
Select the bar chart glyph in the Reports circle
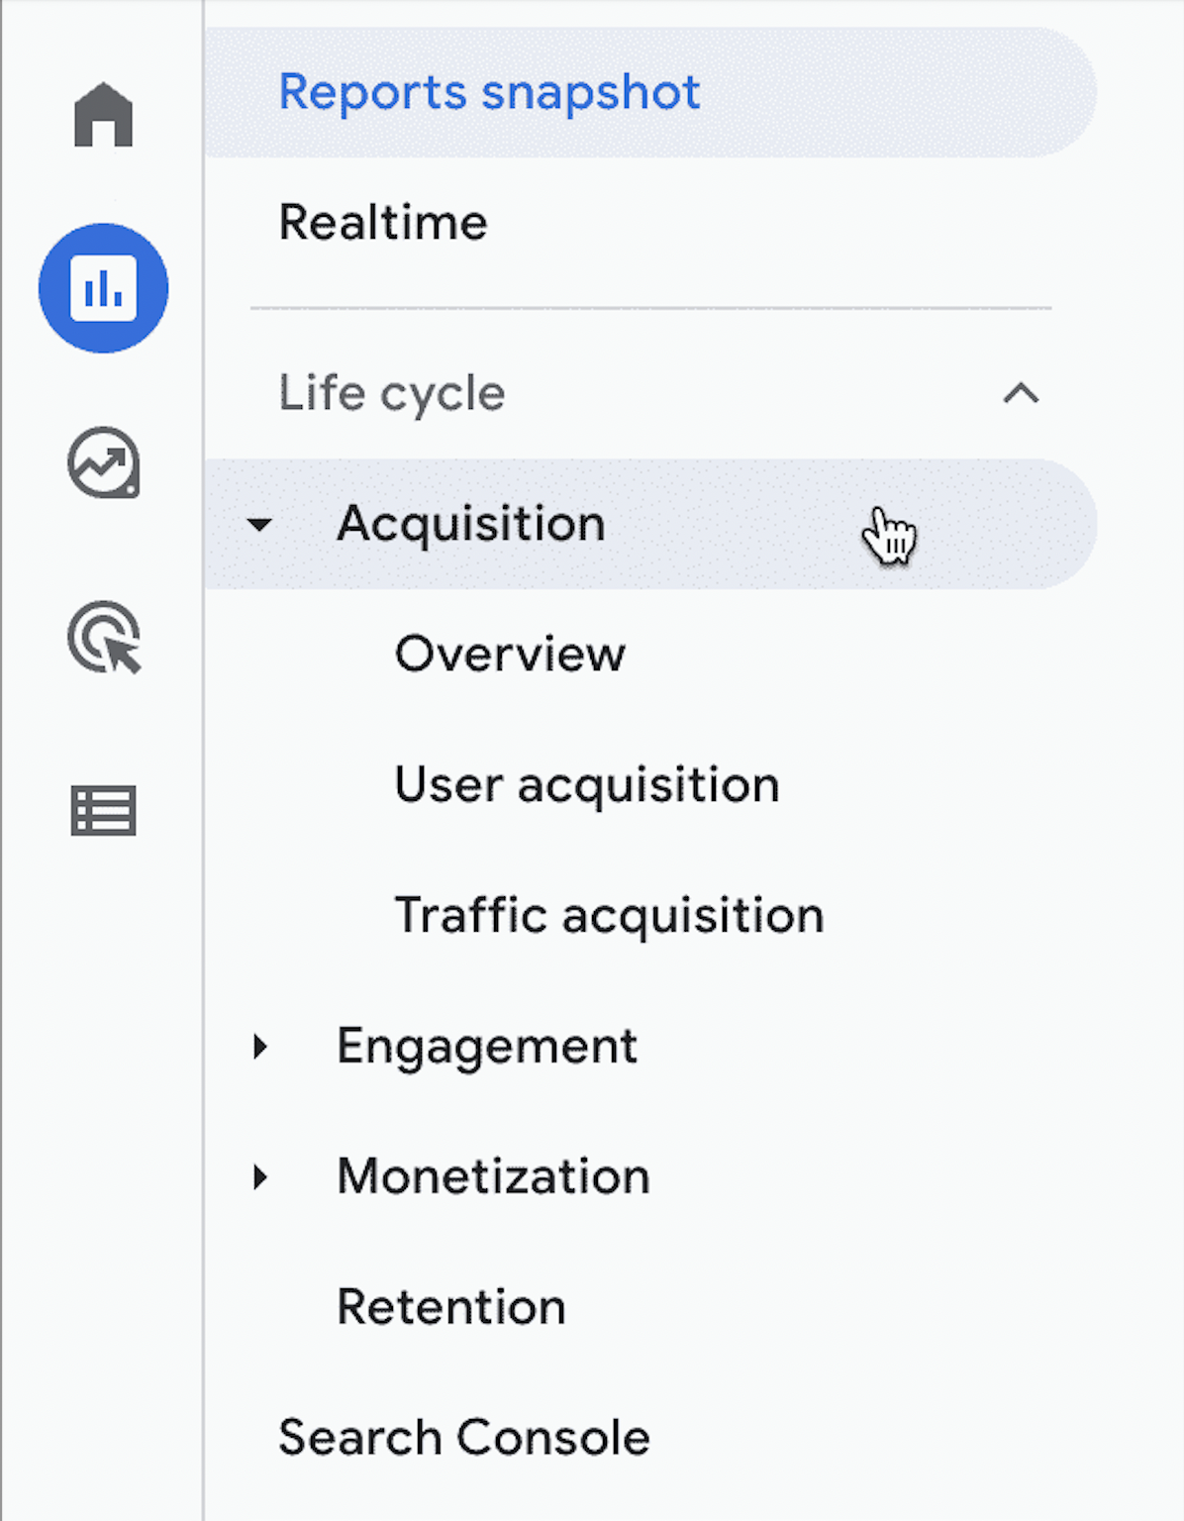click(x=103, y=287)
